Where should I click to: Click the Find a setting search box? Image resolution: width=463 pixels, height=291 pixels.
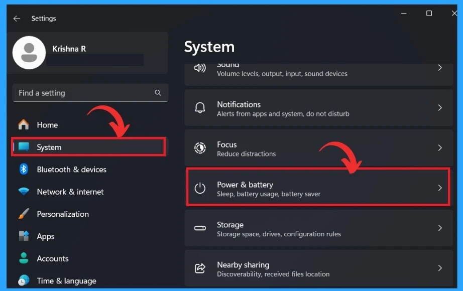(x=90, y=93)
